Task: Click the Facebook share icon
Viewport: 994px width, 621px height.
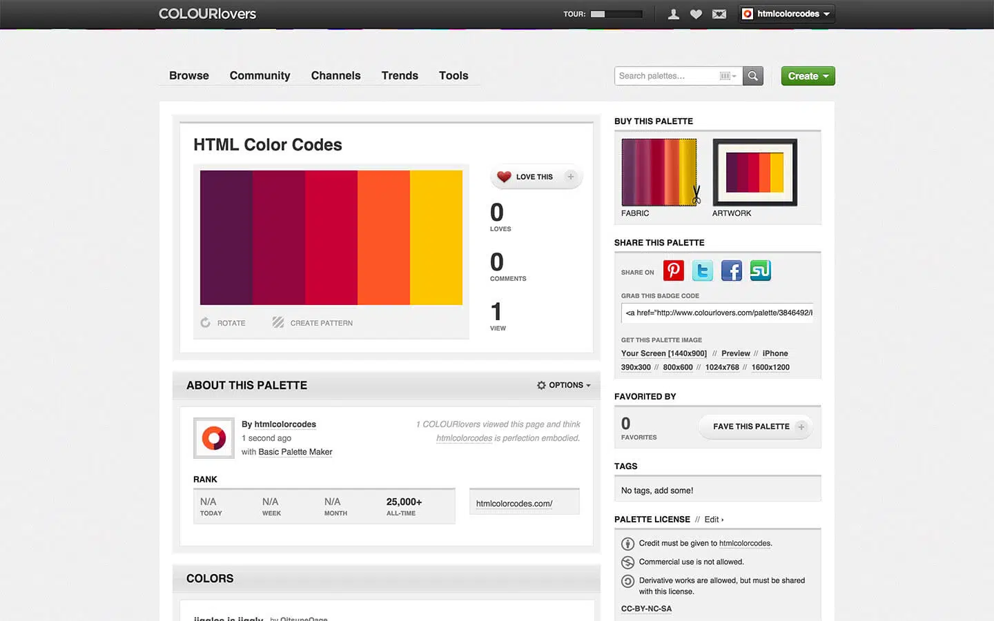Action: (731, 270)
